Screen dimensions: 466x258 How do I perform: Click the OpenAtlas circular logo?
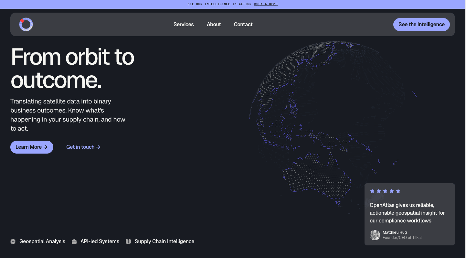click(26, 25)
